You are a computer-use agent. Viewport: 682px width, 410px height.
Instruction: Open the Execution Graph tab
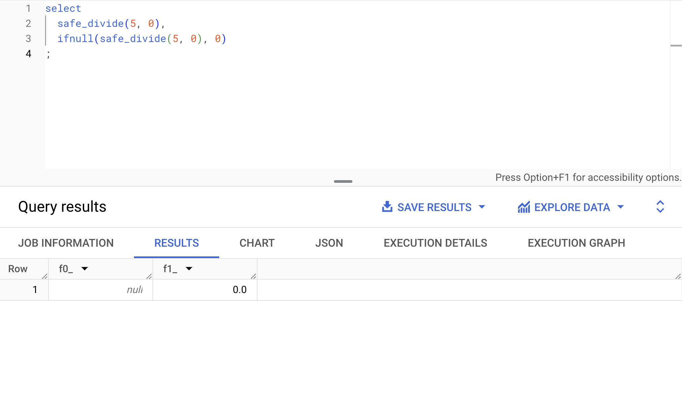[576, 243]
